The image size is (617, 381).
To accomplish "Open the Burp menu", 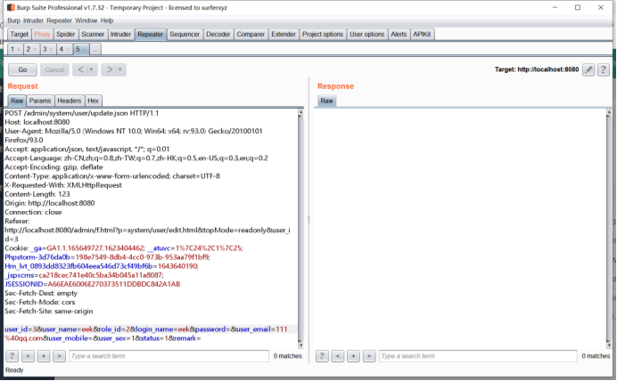I will point(13,20).
